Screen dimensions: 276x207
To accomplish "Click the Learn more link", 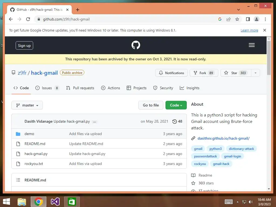I will point(249,30).
